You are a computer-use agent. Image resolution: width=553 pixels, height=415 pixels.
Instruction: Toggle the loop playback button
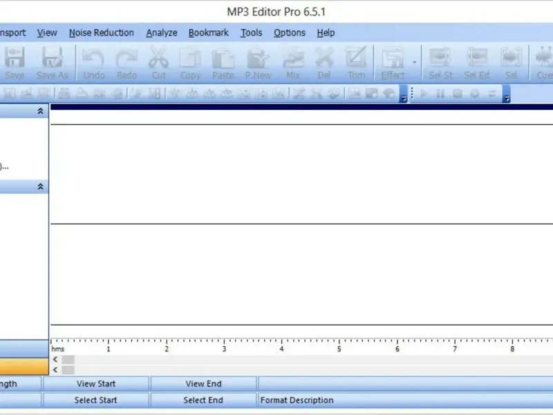491,93
